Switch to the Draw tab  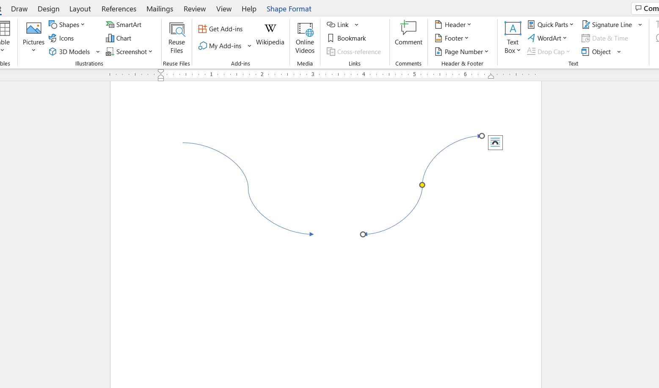(x=19, y=8)
